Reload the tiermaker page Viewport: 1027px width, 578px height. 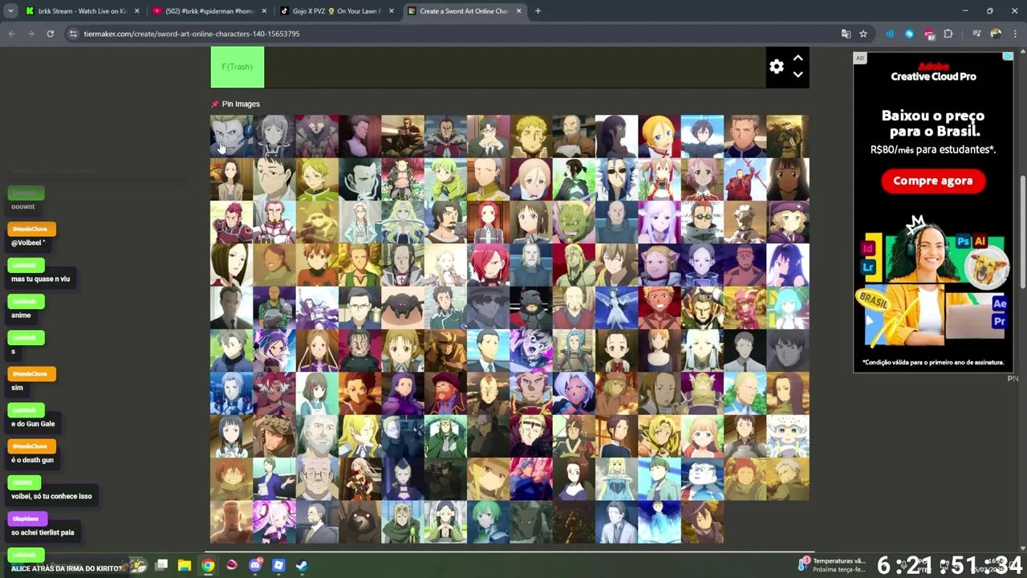tap(50, 34)
